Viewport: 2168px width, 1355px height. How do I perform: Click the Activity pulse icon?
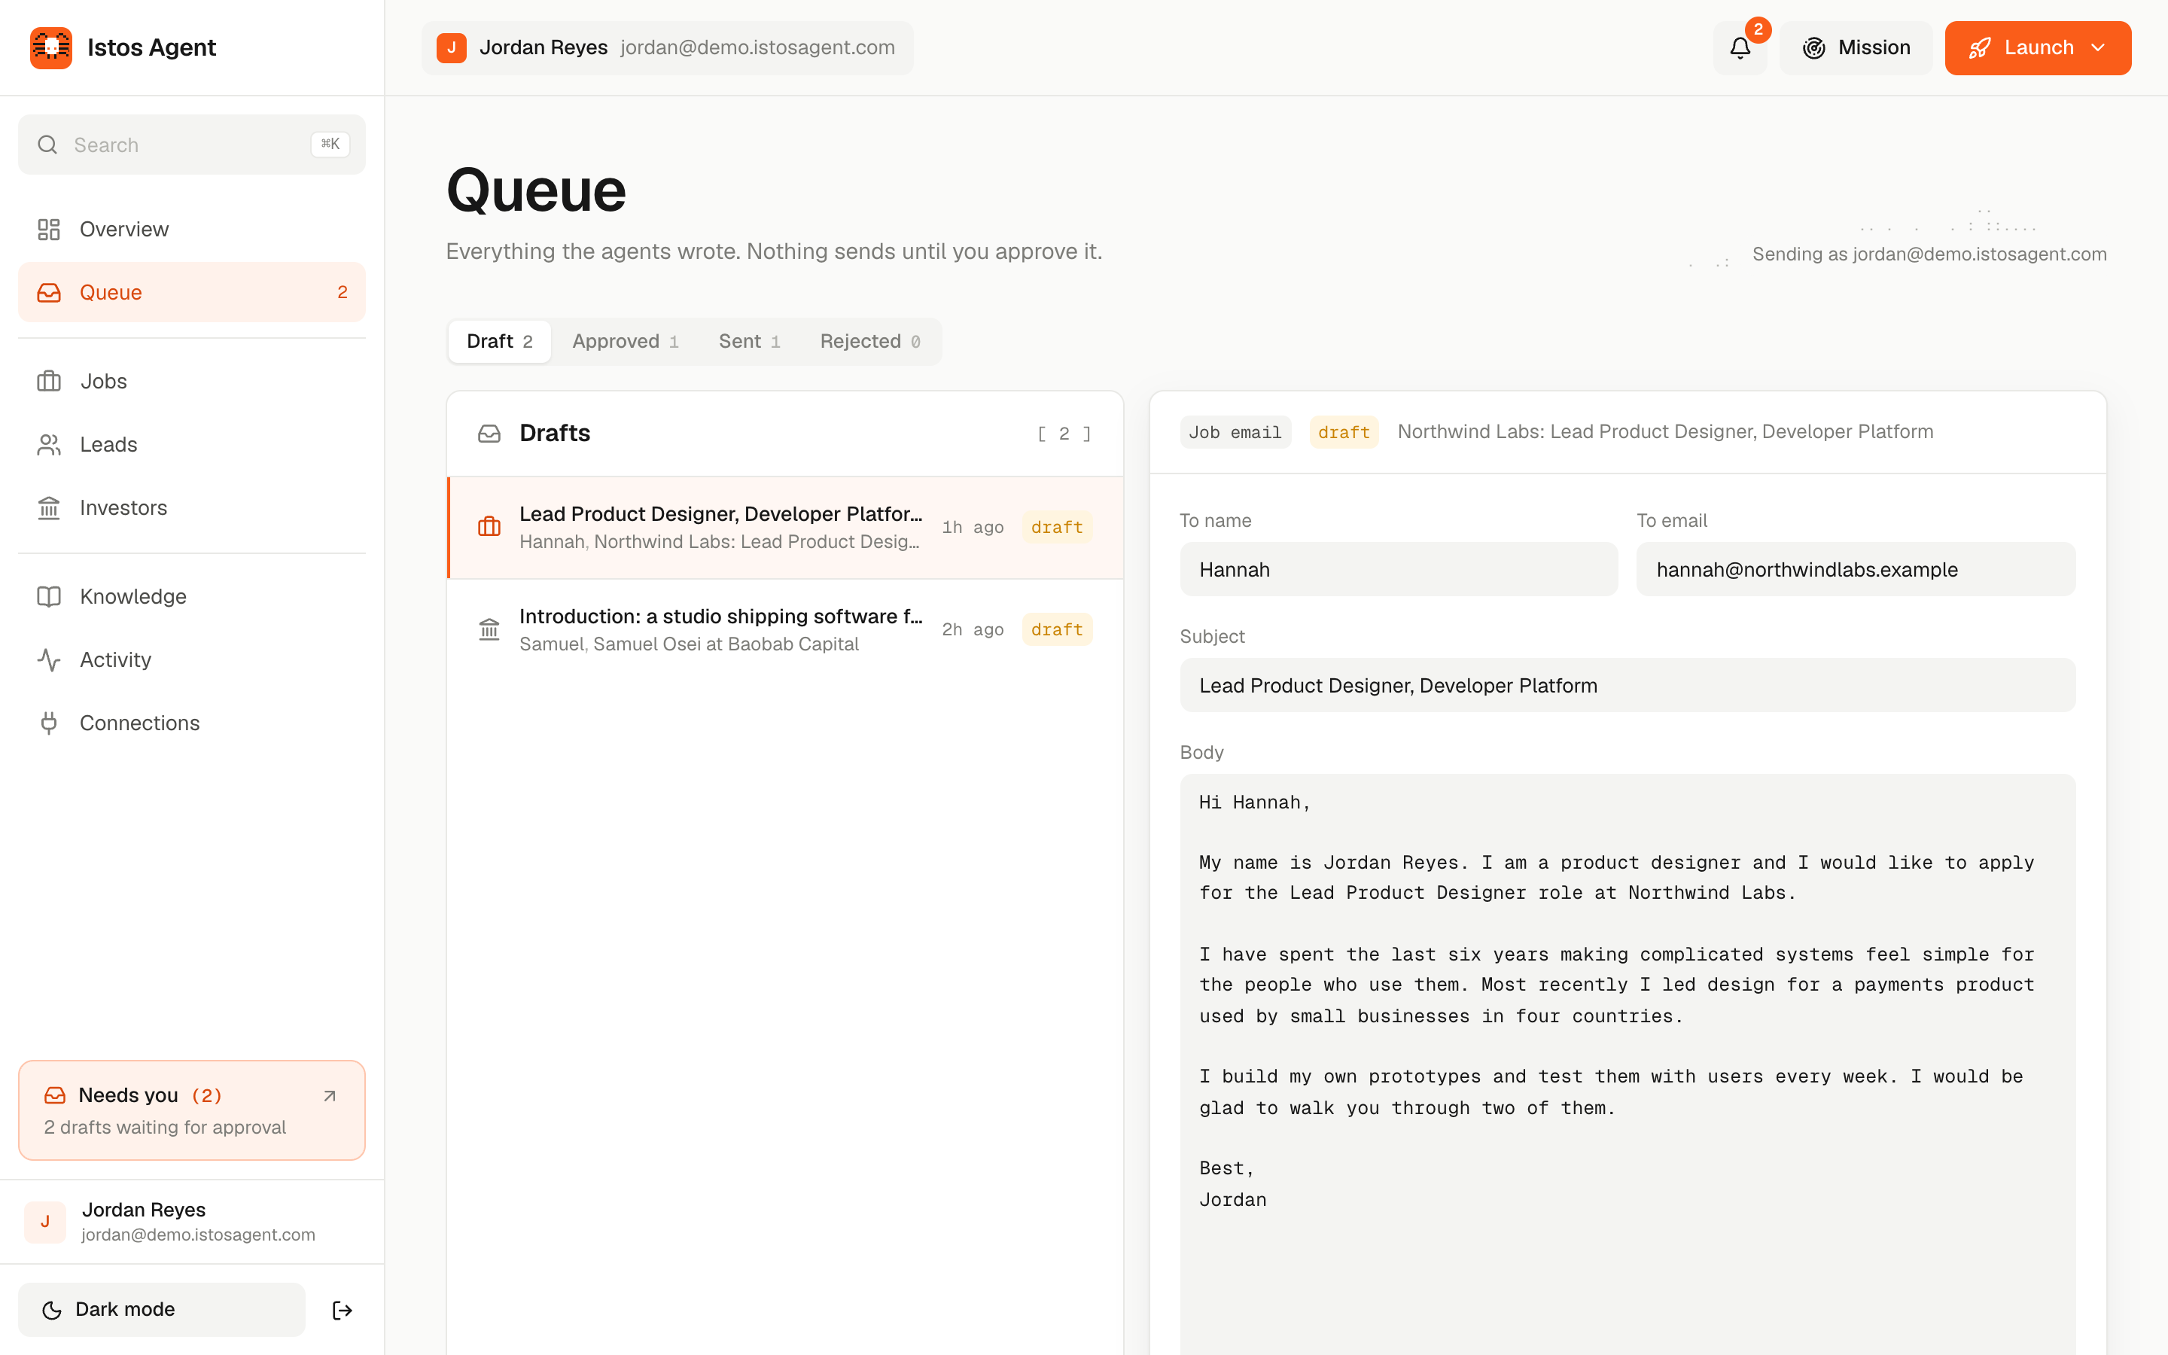pyautogui.click(x=48, y=659)
